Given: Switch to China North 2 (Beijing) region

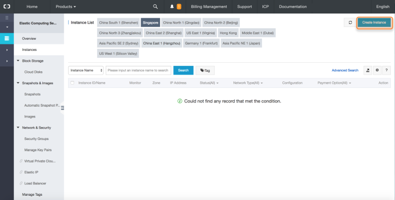Looking at the screenshot, I should 221,23.
